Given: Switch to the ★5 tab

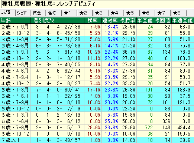Looking at the screenshot, I should (132, 13).
